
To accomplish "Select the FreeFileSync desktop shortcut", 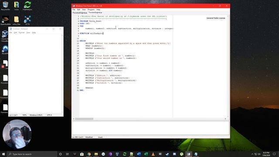I will click(x=27, y=6).
